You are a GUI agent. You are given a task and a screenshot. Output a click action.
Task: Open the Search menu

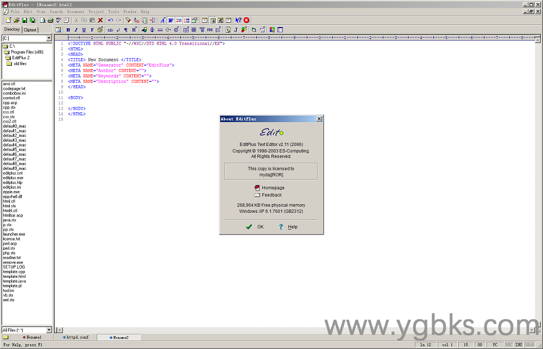tap(56, 11)
